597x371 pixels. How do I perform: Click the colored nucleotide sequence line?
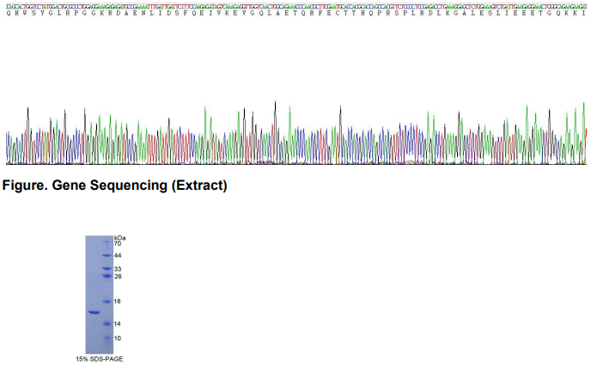pos(296,5)
